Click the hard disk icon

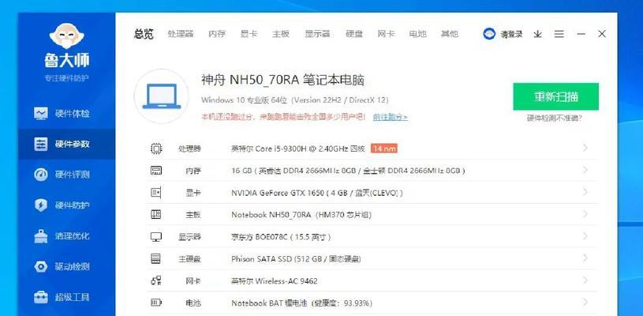pyautogui.click(x=156, y=259)
